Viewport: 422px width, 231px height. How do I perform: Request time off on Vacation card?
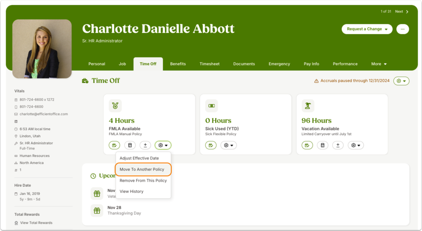(307, 146)
